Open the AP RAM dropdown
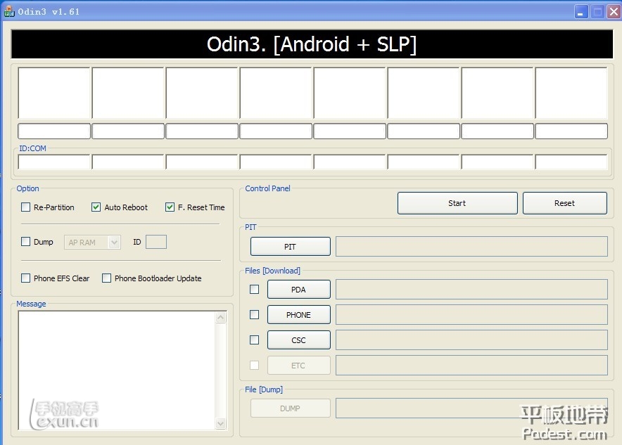622x445 pixels. [x=93, y=243]
